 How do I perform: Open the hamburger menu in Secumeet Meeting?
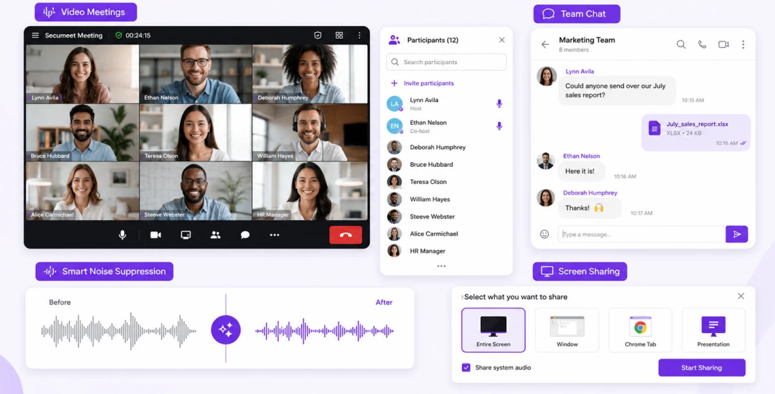35,35
